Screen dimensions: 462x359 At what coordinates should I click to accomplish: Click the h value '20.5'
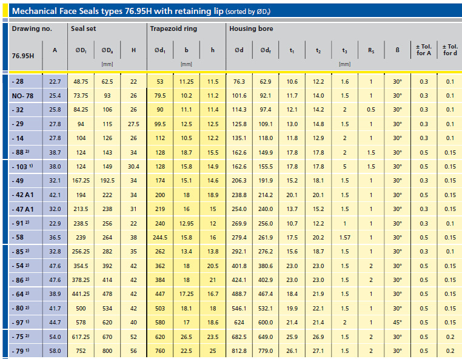point(213,266)
